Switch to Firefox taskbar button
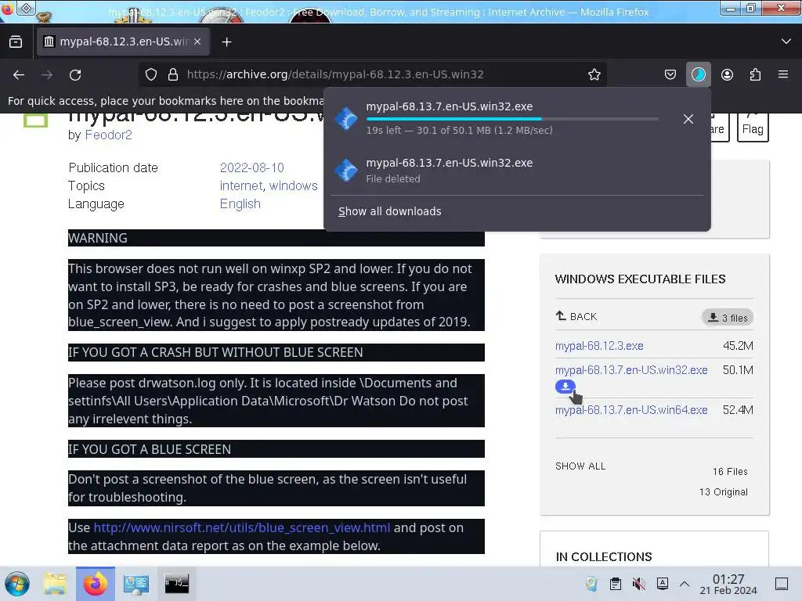 click(95, 584)
